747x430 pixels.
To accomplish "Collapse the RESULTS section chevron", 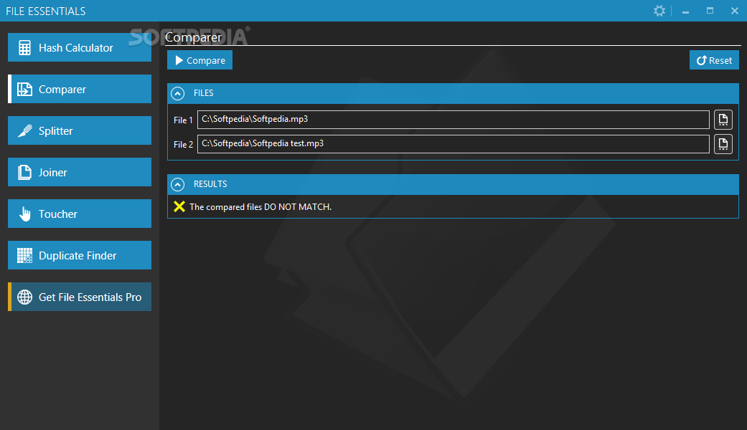I will (178, 184).
